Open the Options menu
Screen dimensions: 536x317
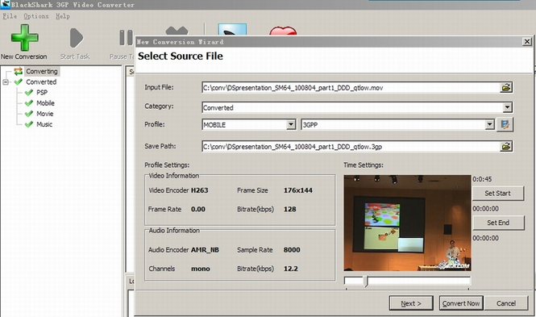(x=36, y=16)
